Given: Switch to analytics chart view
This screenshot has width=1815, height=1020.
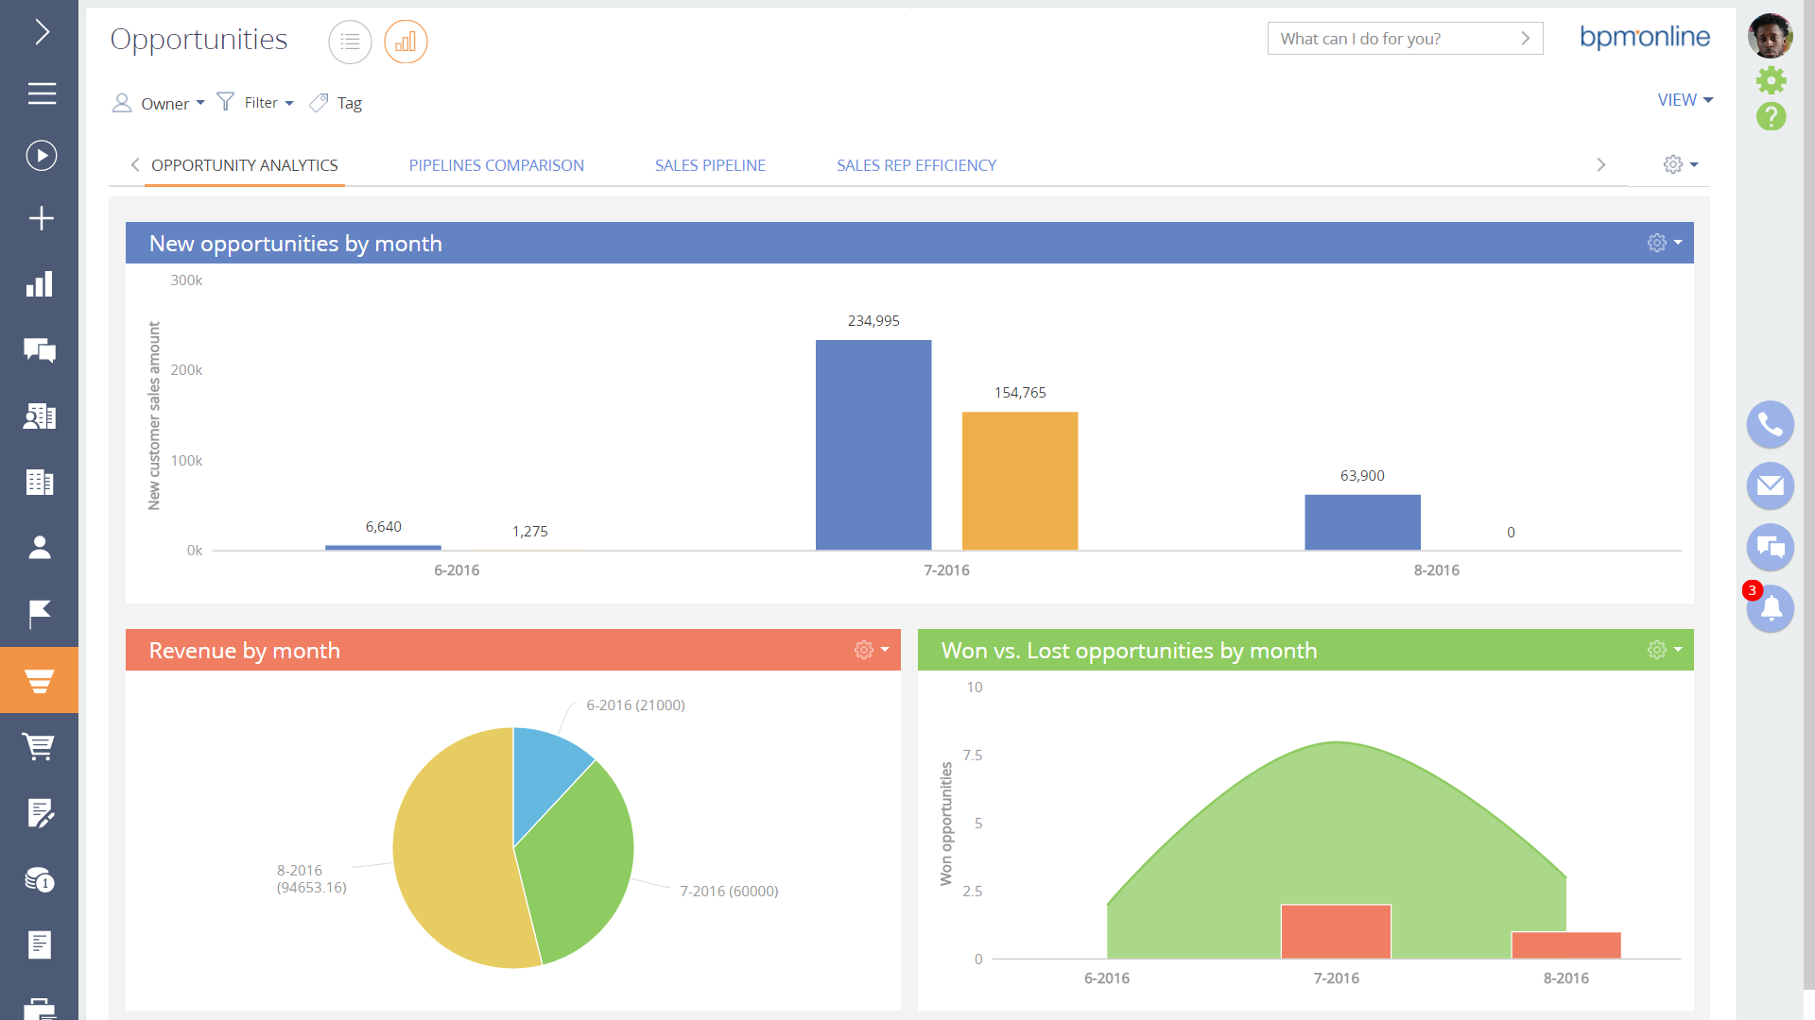Looking at the screenshot, I should pos(406,42).
